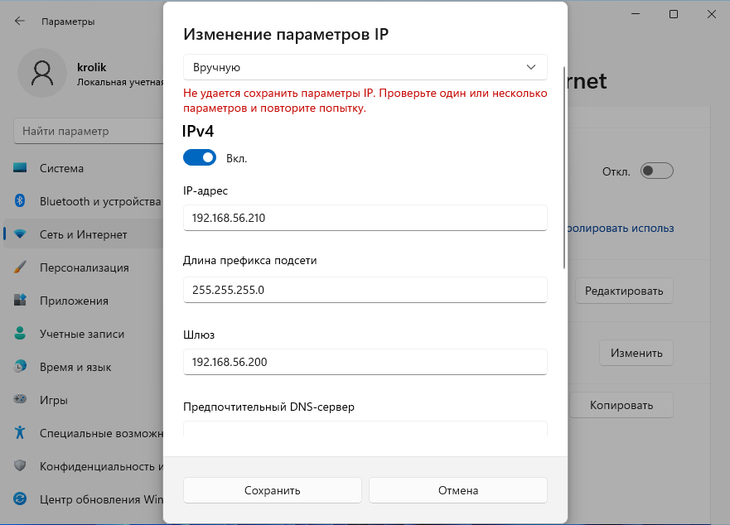Open Bluetooth и устройства section
730x525 pixels.
coord(84,201)
